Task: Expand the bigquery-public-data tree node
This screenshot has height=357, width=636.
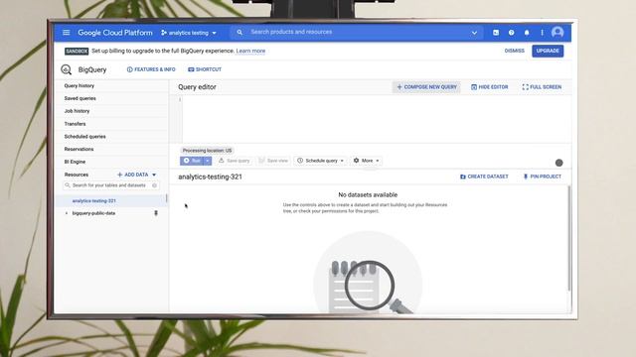Action: (x=67, y=213)
